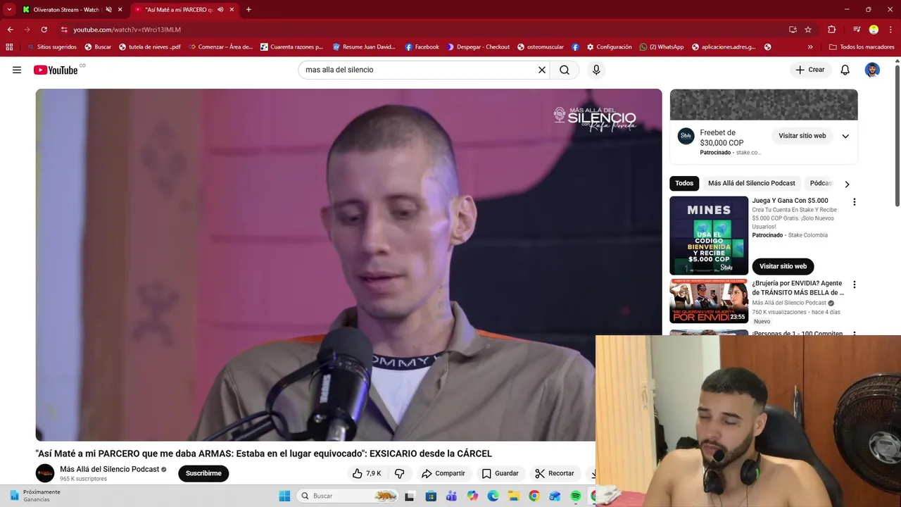901x507 pixels.
Task: Clear the search box with the X
Action: click(x=542, y=70)
